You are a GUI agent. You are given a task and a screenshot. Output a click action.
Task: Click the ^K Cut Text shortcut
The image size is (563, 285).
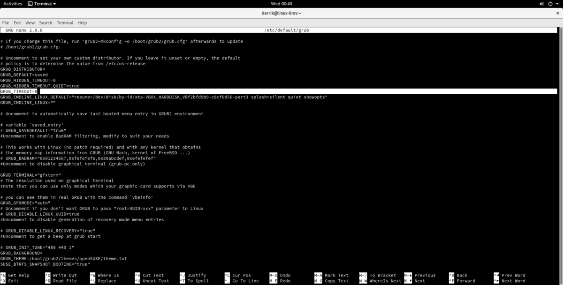coord(149,276)
